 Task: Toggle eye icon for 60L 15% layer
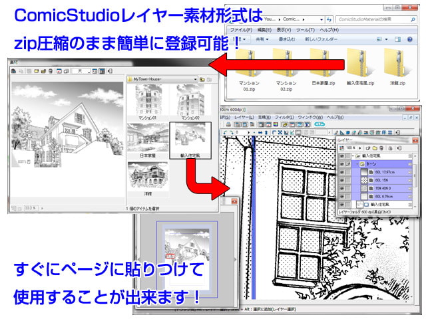pos(343,180)
